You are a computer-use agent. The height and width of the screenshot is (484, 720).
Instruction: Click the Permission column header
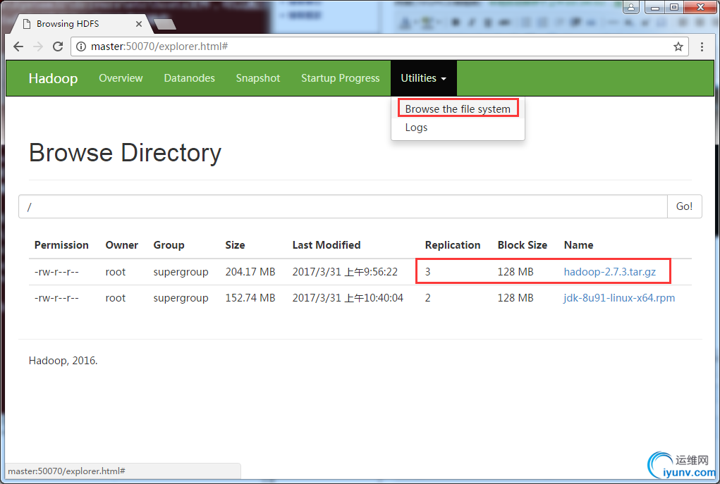pos(61,245)
